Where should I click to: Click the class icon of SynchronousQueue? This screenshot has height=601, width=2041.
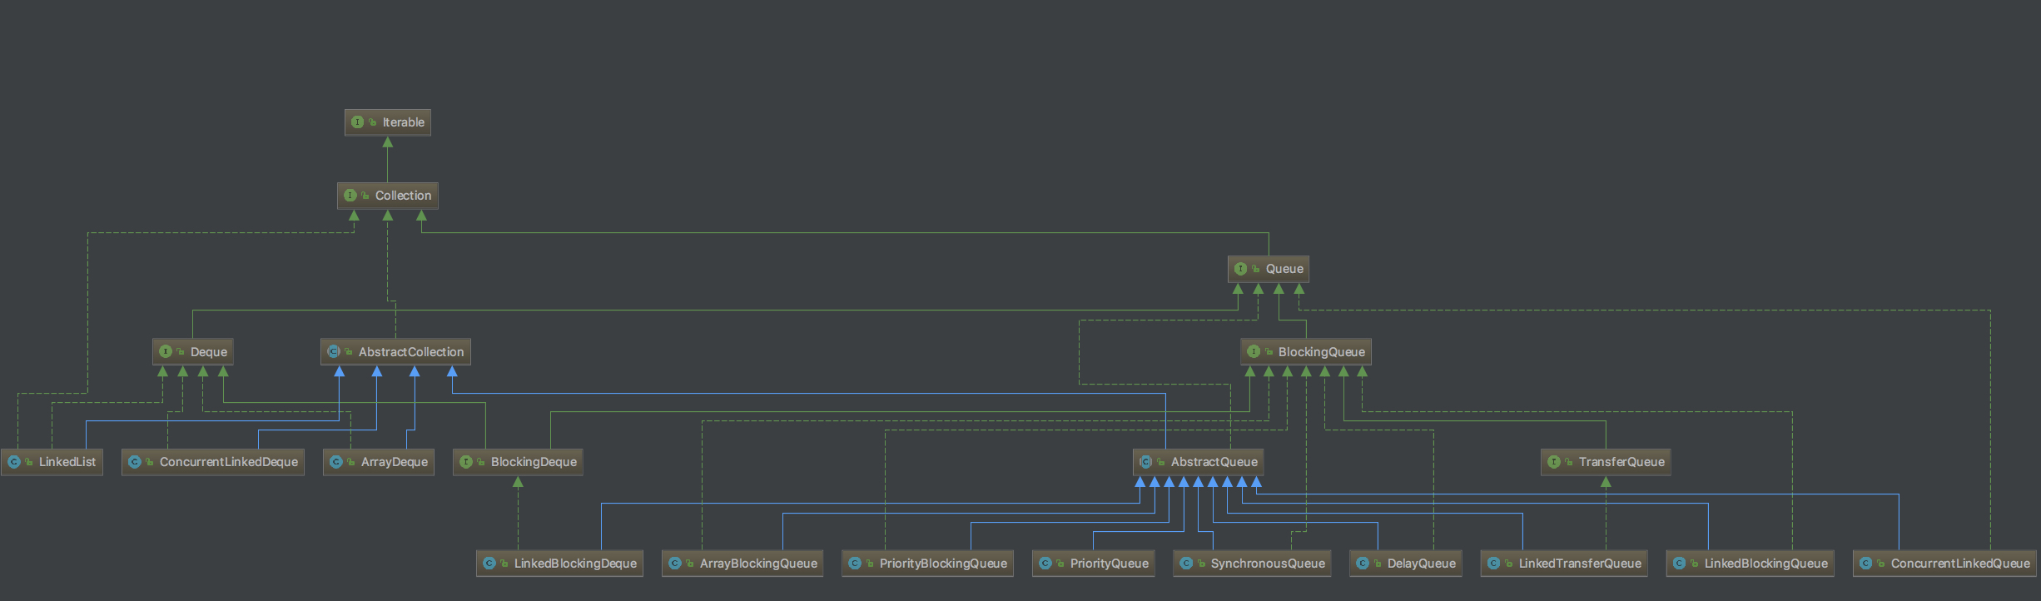click(x=1185, y=564)
